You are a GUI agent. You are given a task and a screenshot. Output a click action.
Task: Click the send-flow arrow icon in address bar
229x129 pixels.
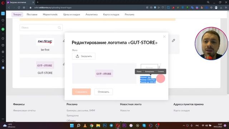pos(159,8)
